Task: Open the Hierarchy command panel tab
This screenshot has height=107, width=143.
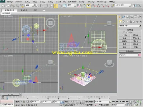Action: (x=128, y=17)
